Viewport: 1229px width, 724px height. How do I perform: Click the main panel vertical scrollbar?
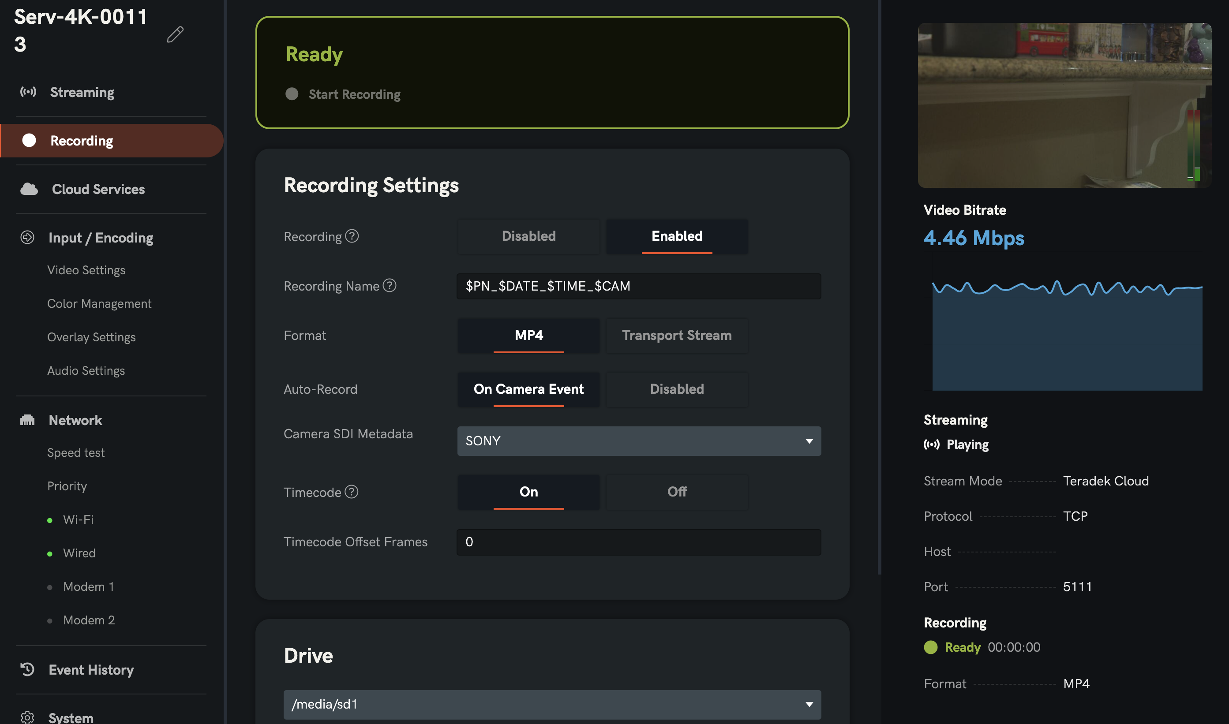click(x=880, y=287)
